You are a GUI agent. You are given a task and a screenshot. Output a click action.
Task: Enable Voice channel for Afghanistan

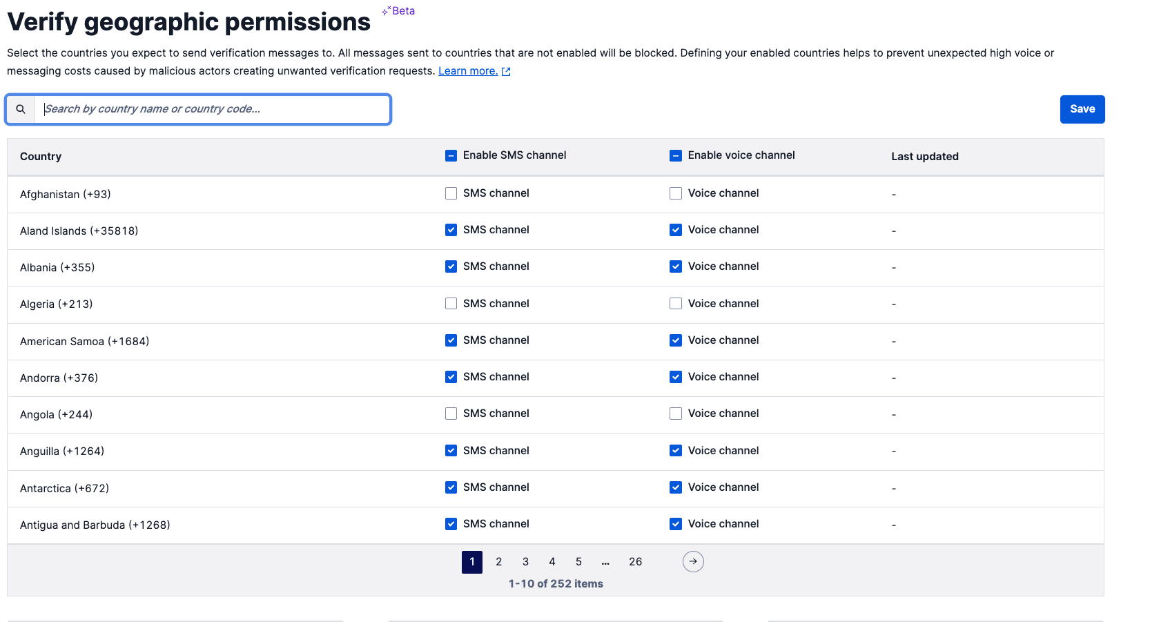point(676,193)
